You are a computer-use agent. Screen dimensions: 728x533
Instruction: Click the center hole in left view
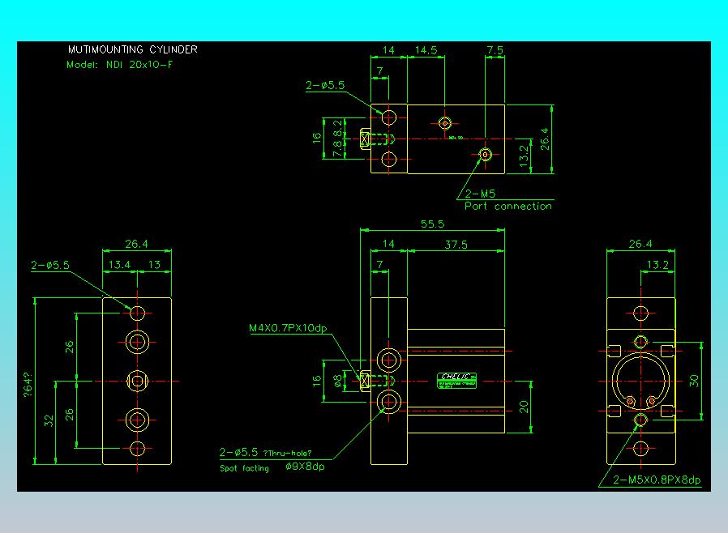click(137, 381)
